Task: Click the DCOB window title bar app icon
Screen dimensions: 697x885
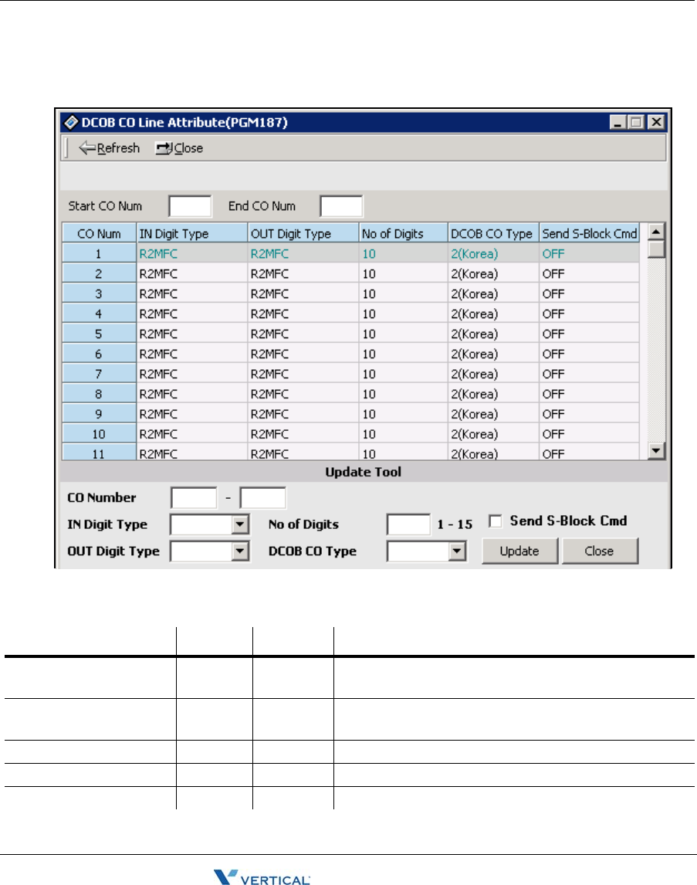Action: tap(71, 122)
